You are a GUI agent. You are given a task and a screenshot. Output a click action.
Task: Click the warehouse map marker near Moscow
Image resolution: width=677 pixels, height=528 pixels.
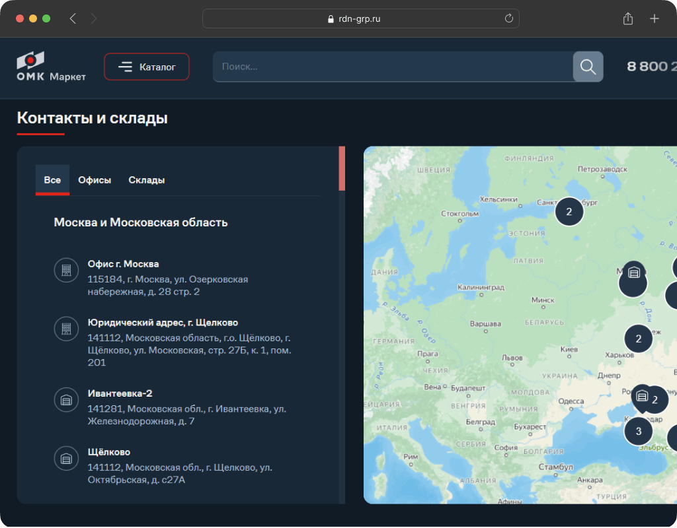click(633, 271)
